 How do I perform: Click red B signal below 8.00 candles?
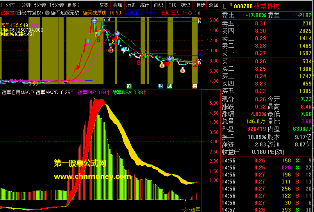click(x=139, y=63)
